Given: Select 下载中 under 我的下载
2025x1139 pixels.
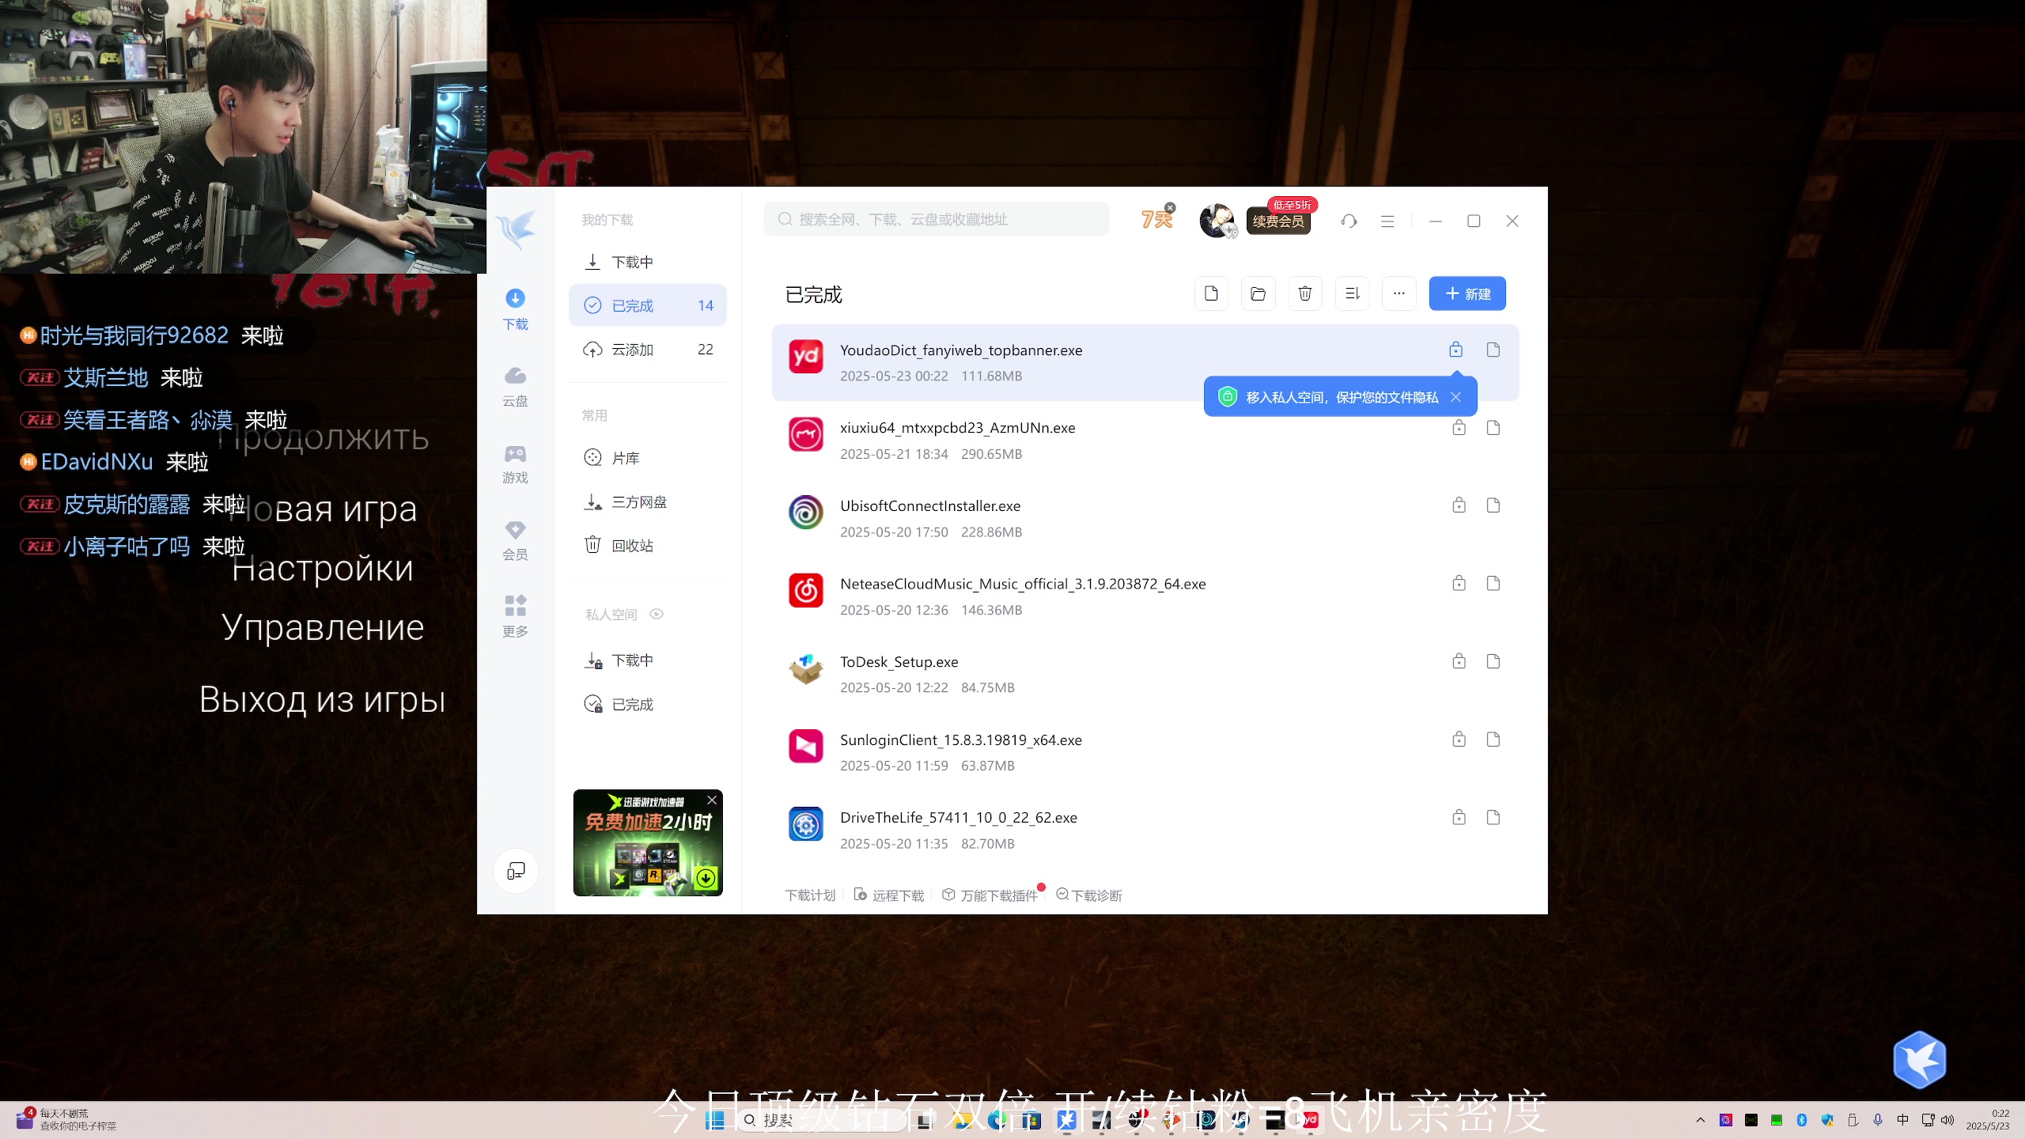Looking at the screenshot, I should point(647,262).
